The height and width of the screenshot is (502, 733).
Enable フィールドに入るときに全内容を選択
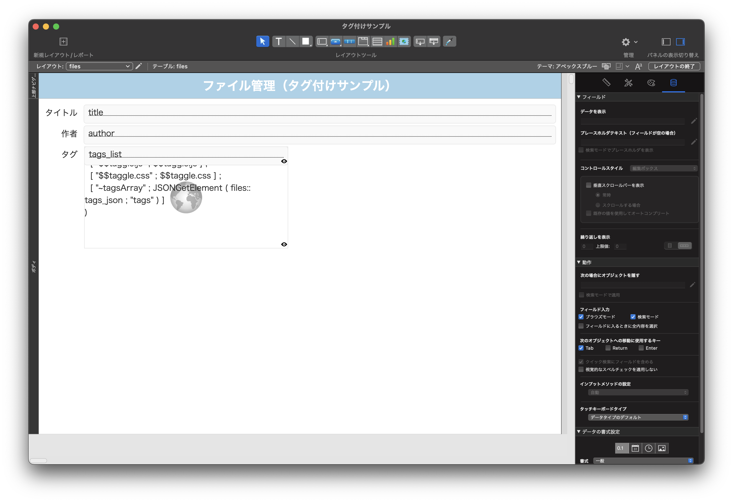[x=581, y=326]
